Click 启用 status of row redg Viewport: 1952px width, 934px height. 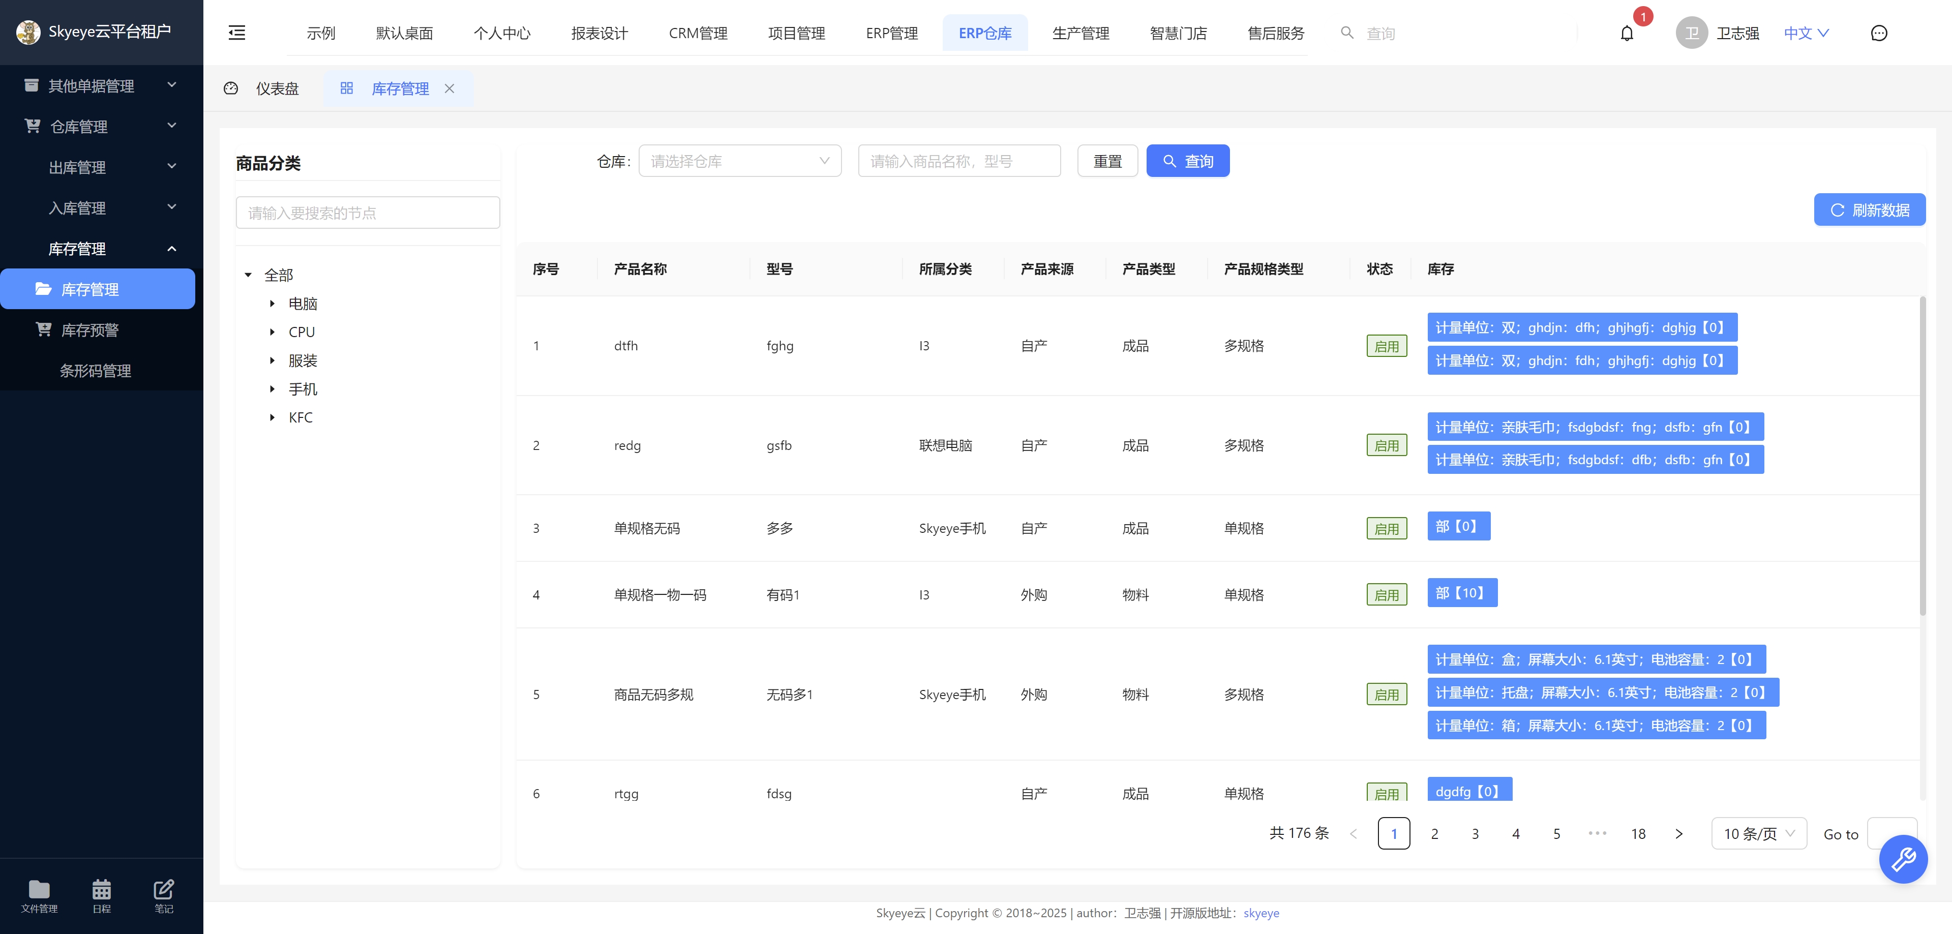(x=1387, y=445)
